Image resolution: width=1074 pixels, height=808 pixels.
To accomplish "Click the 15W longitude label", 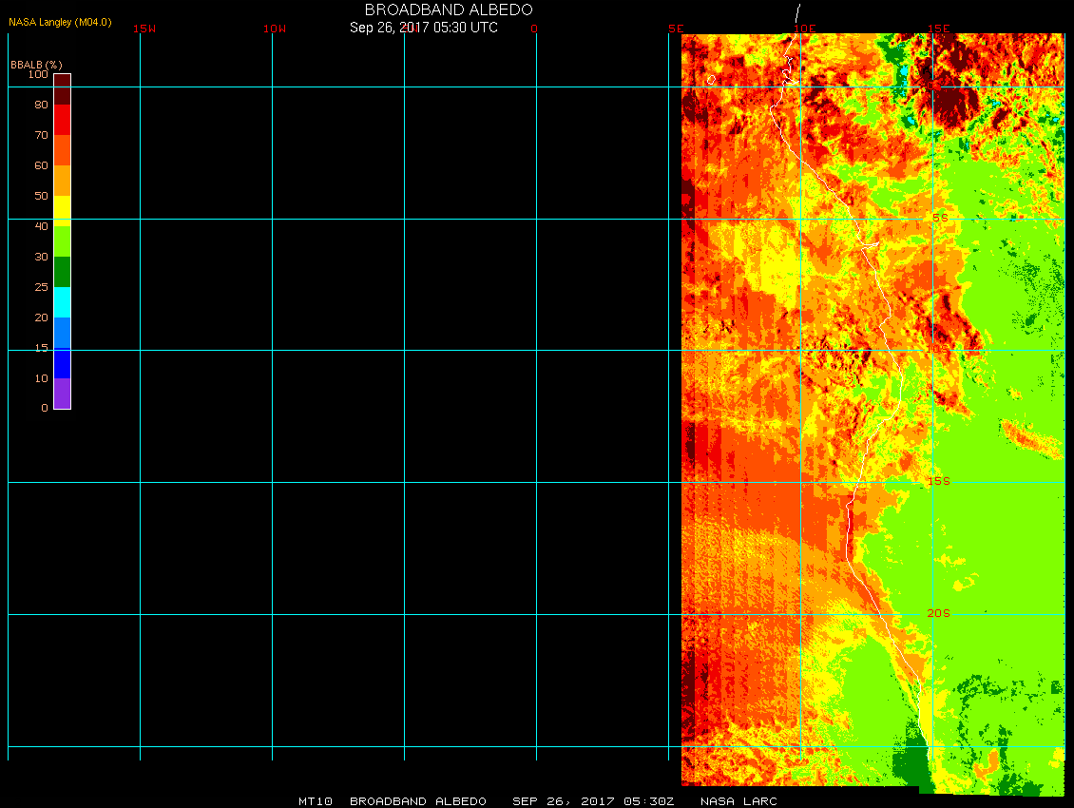I will pyautogui.click(x=144, y=29).
